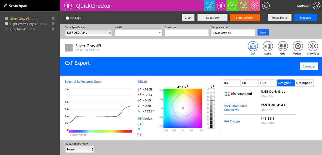Click the RAL Design link
Image resolution: width=322 pixels, height=155 pixels.
click(x=232, y=121)
